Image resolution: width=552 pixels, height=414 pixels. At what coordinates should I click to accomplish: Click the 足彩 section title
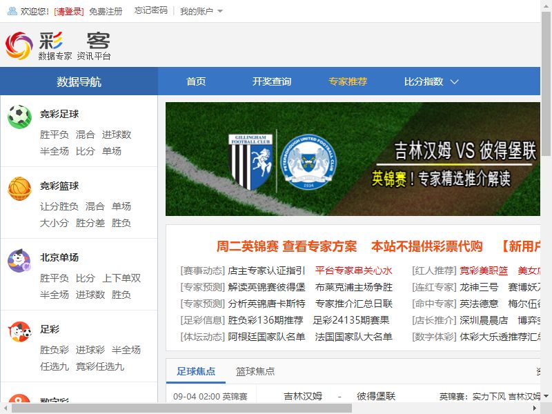tap(50, 329)
